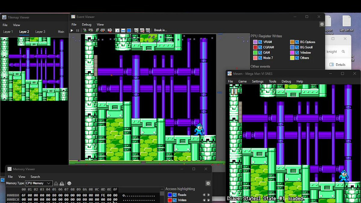Disable the BG Options checkbox
This screenshot has height=203, width=361.
297,42
